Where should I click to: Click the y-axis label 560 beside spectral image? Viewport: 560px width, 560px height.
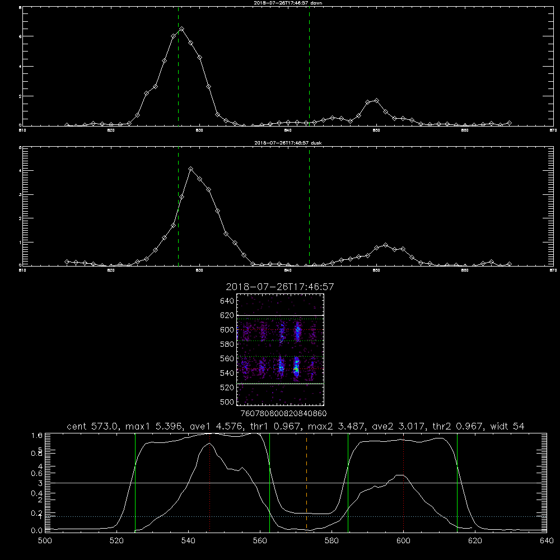[x=227, y=358]
